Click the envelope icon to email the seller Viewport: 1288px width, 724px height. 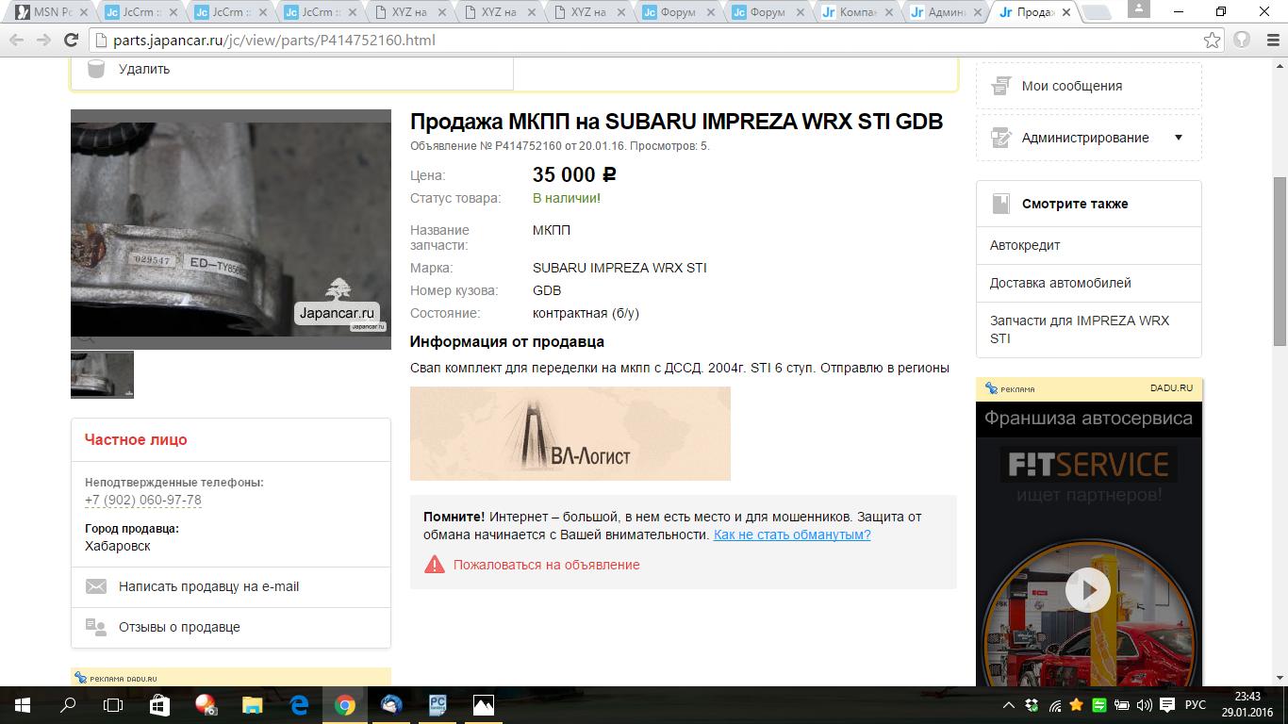pyautogui.click(x=96, y=586)
